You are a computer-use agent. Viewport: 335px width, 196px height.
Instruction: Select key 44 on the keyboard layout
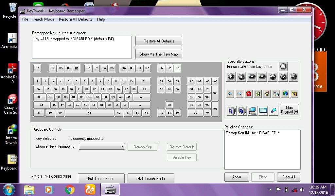pyautogui.click(x=42, y=105)
